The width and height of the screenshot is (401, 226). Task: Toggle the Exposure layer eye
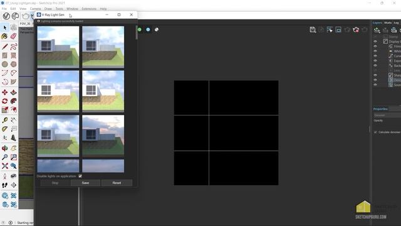pos(375,61)
